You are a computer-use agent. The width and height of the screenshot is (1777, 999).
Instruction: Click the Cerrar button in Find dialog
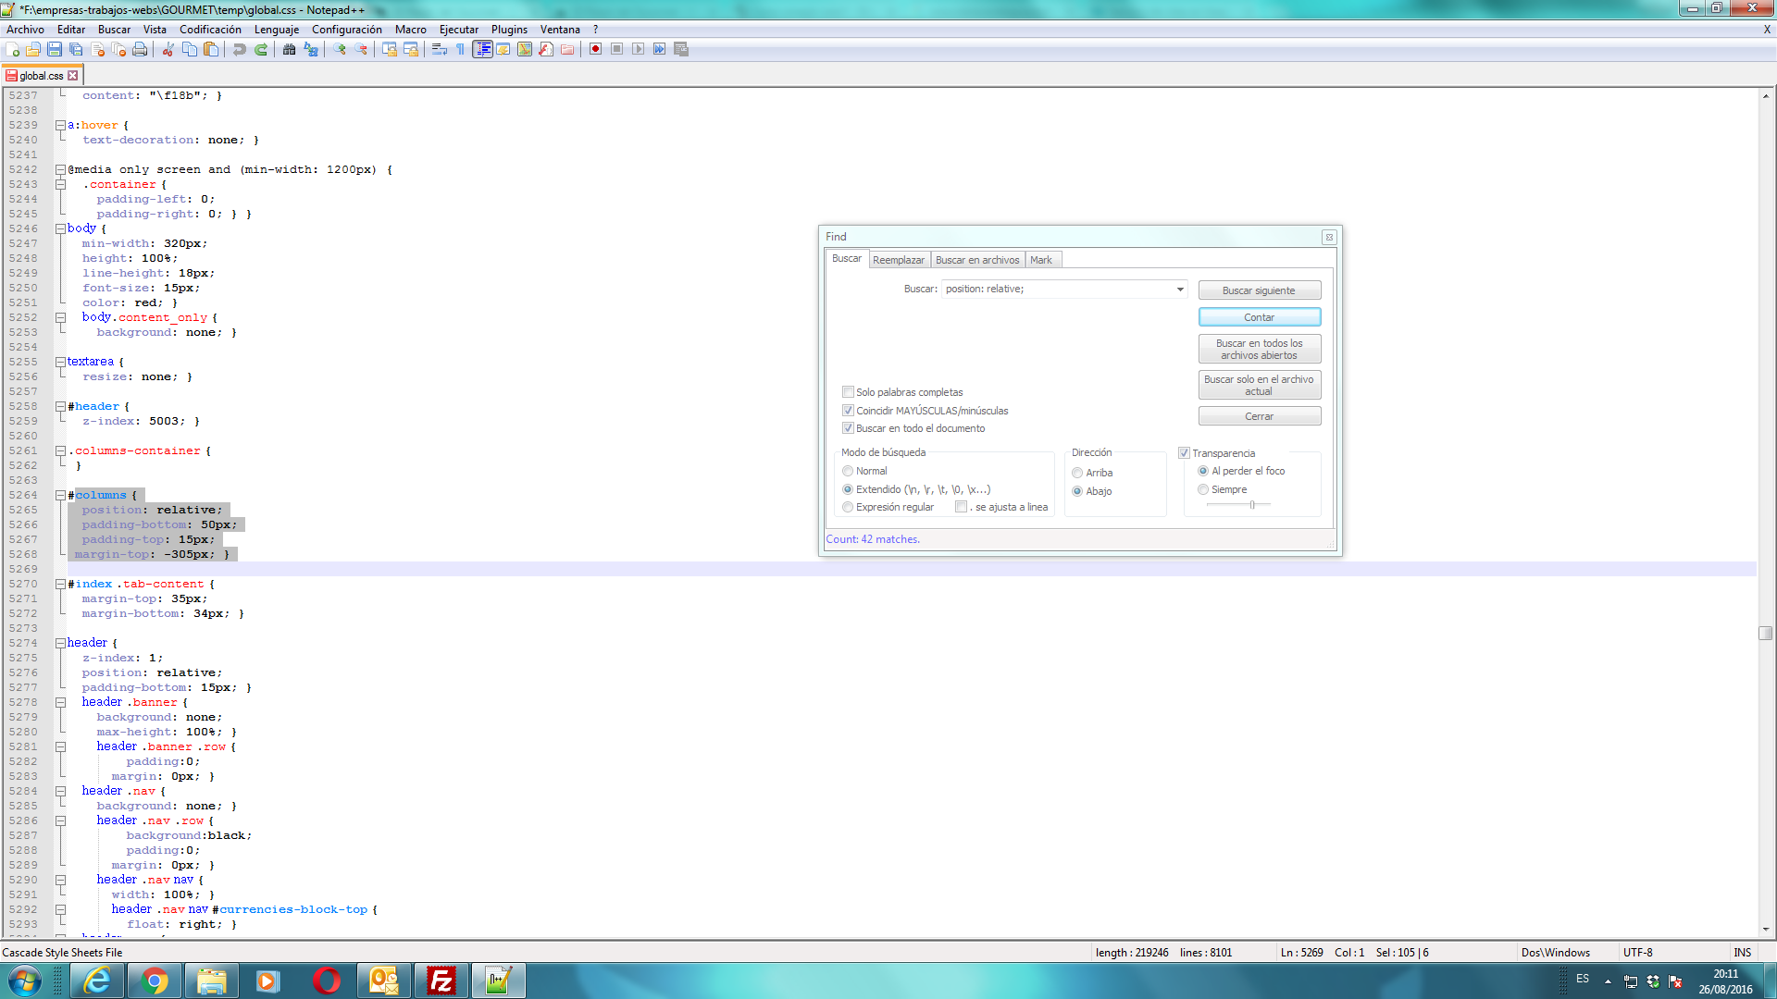point(1259,416)
